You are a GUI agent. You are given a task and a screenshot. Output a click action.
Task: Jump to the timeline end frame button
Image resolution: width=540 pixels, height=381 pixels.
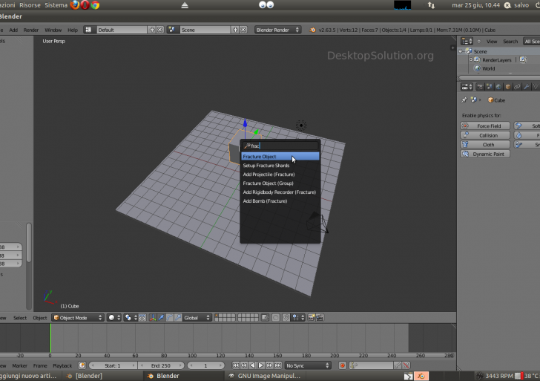(277, 365)
